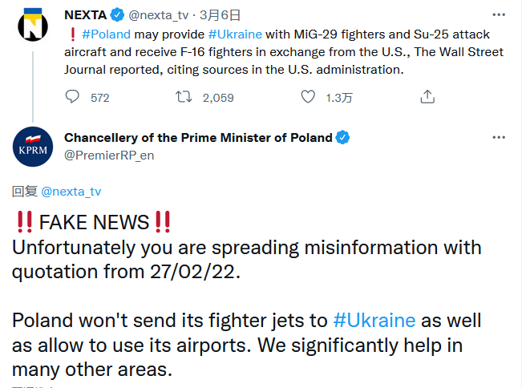Open NEXTA profile avatar

[x=33, y=26]
